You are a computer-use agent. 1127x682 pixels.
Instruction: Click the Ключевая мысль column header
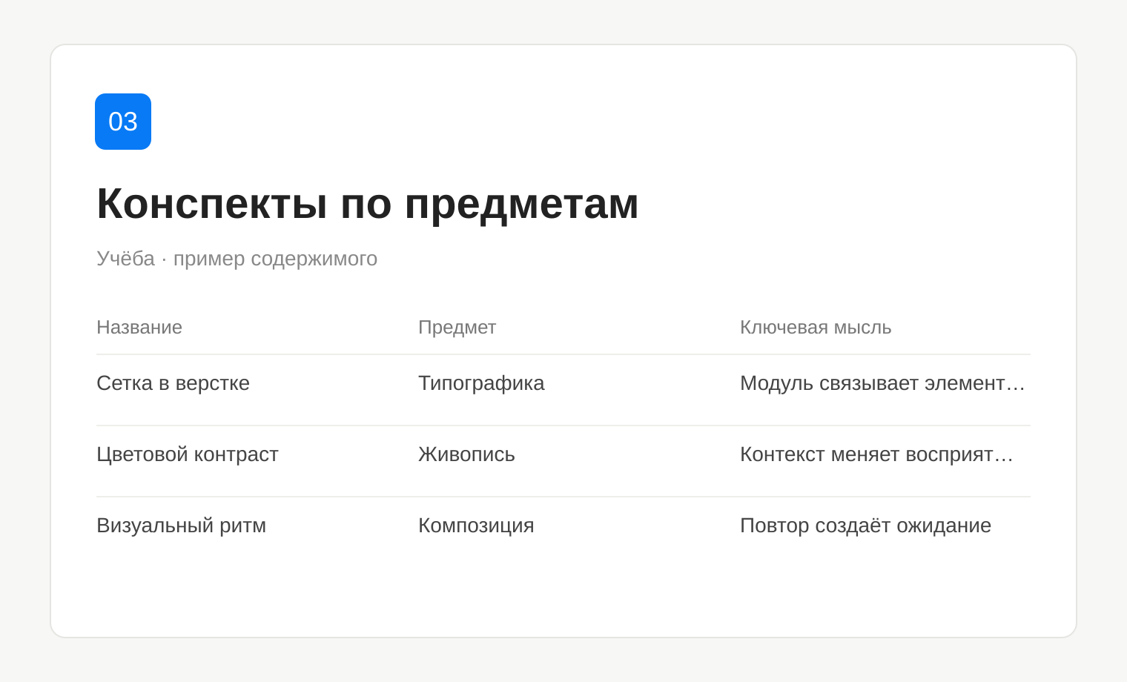816,327
